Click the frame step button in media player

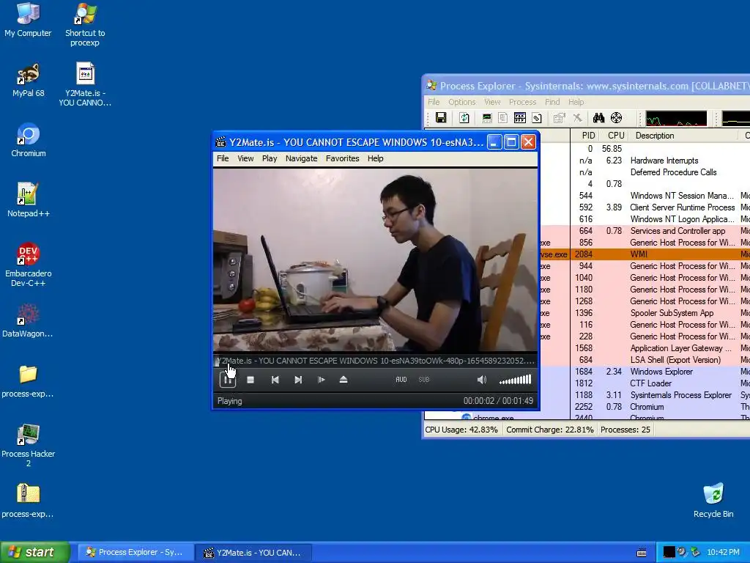tap(321, 380)
